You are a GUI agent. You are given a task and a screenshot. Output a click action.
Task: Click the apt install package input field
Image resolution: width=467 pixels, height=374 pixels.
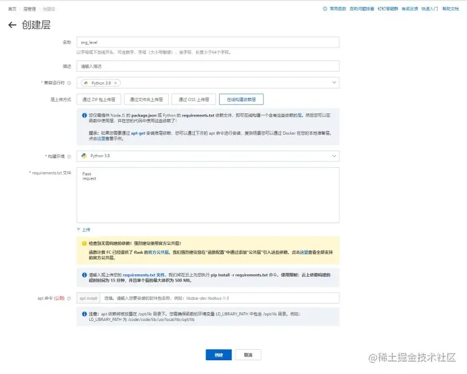tap(219, 298)
